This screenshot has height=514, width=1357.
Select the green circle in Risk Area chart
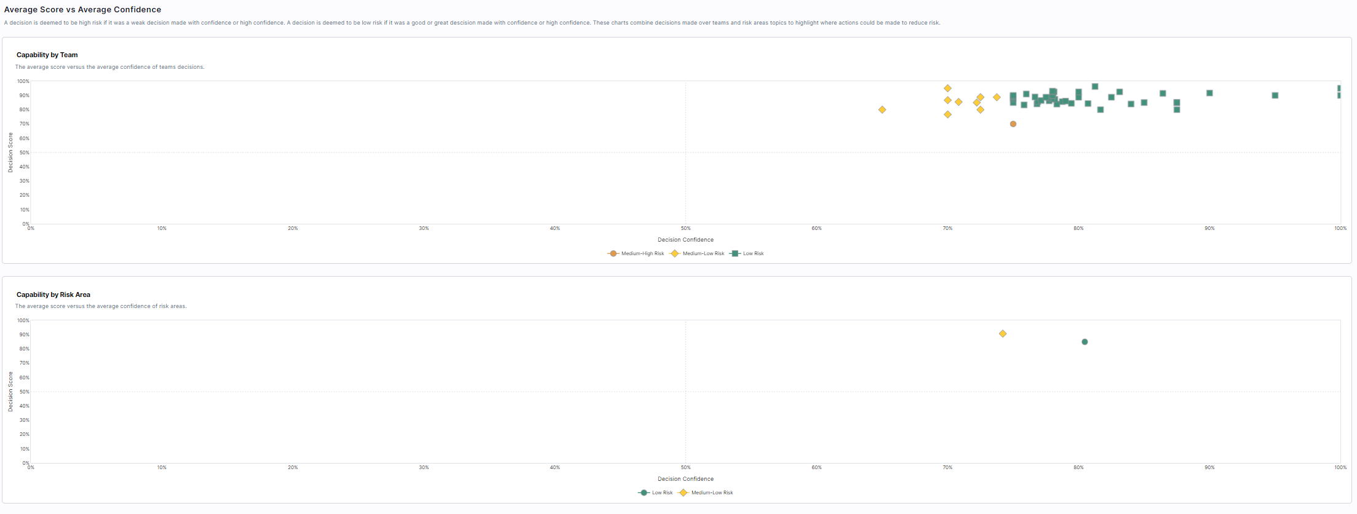(x=1084, y=342)
